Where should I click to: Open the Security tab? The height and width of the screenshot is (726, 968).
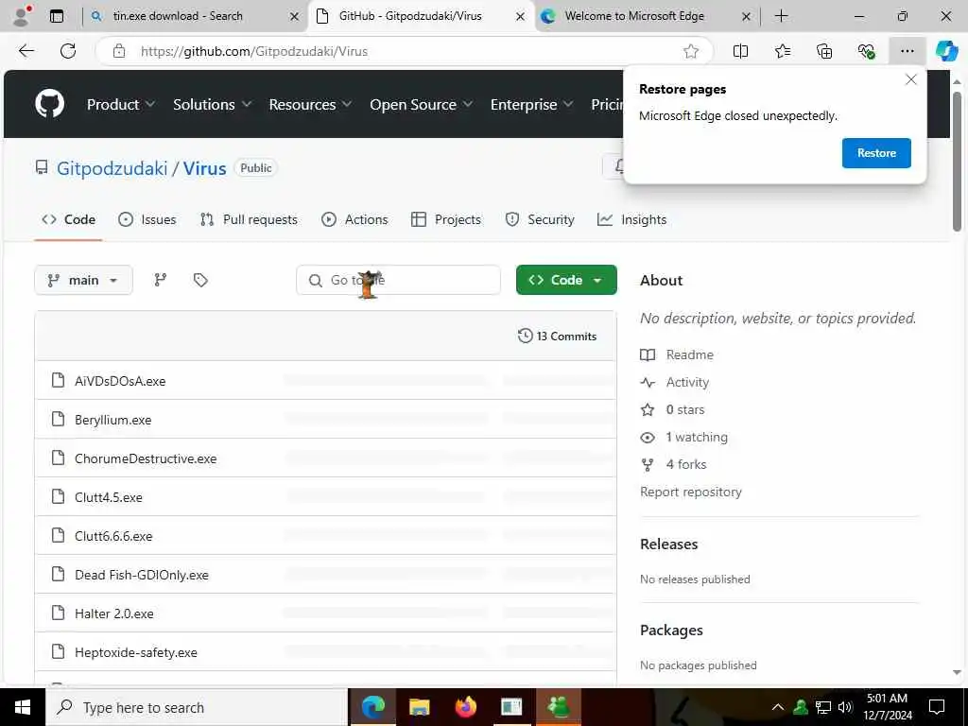540,219
